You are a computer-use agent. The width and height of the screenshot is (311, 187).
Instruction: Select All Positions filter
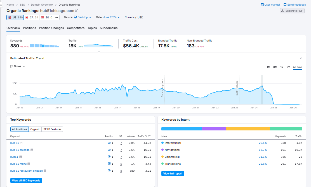click(20, 129)
